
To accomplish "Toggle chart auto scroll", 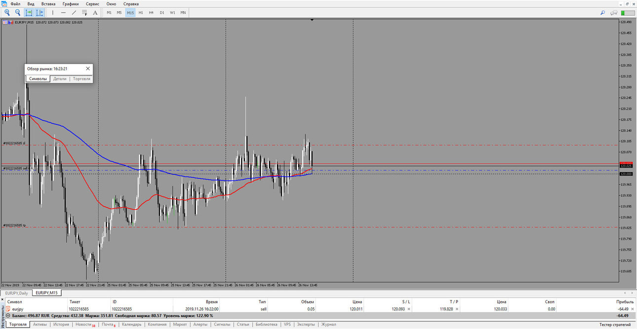I will (29, 12).
